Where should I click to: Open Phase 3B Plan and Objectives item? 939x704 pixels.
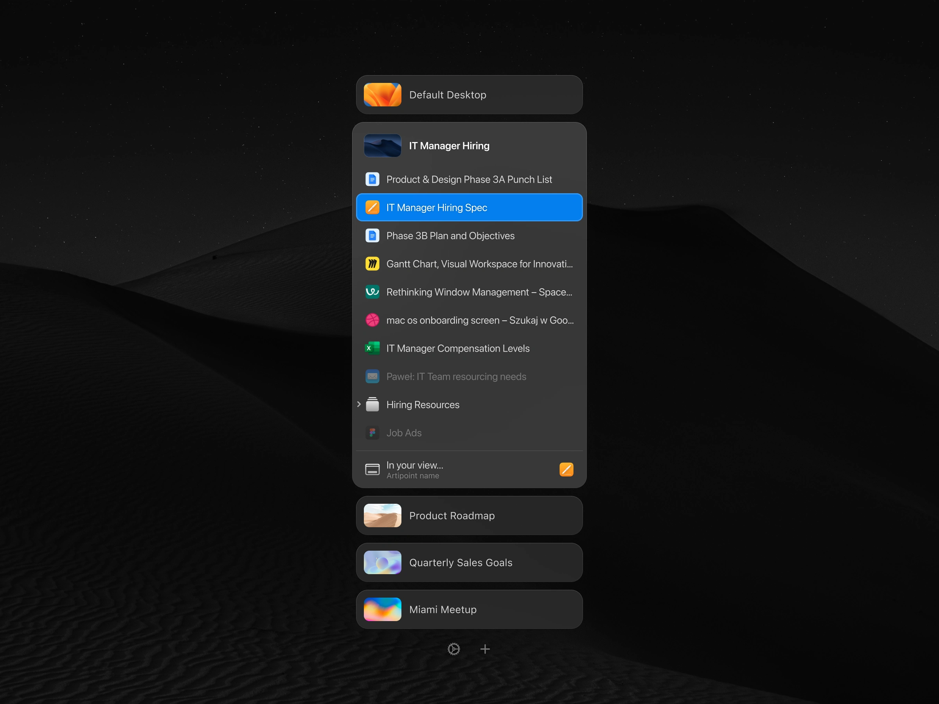coord(450,235)
